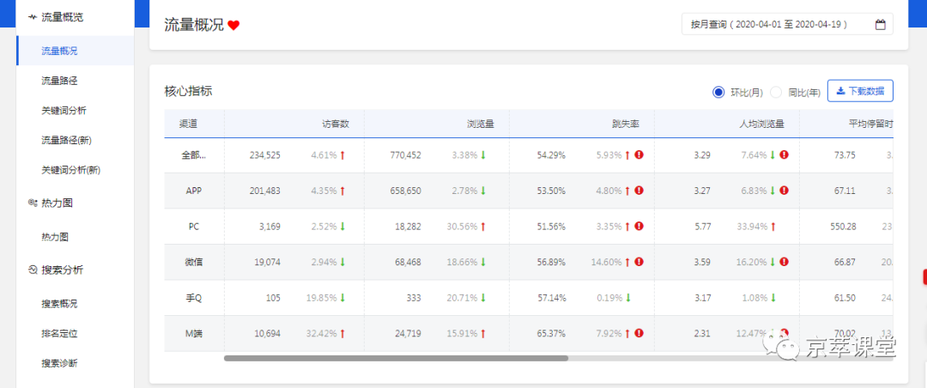Viewport: 927px width, 388px height.
Task: Open 流量路径 in the sidebar
Action: (x=59, y=81)
